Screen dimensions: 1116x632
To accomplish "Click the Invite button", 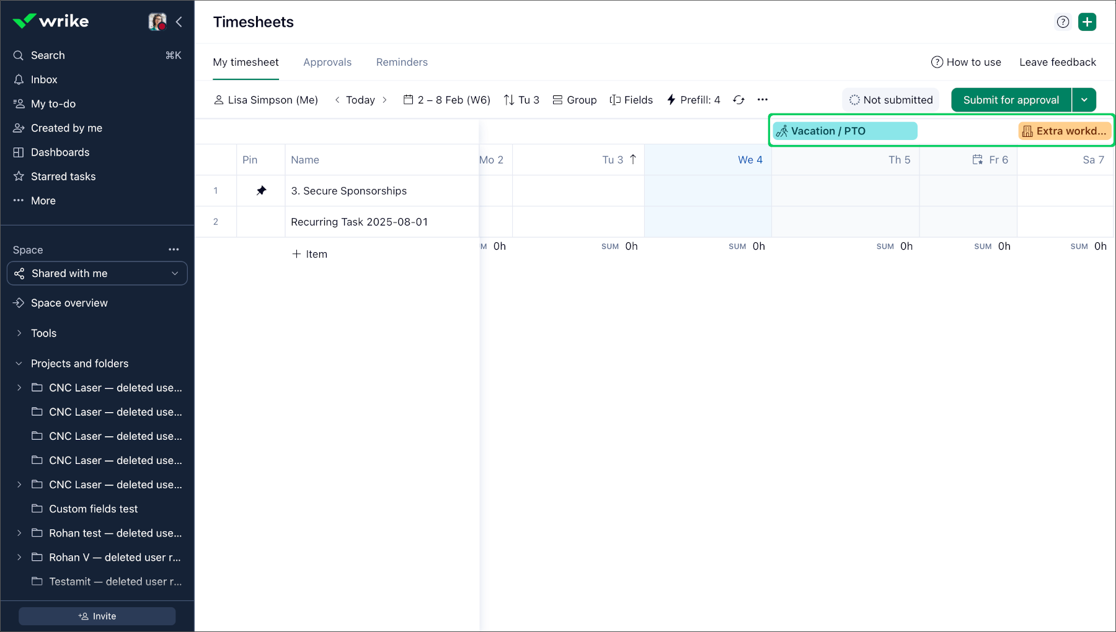I will click(x=97, y=616).
